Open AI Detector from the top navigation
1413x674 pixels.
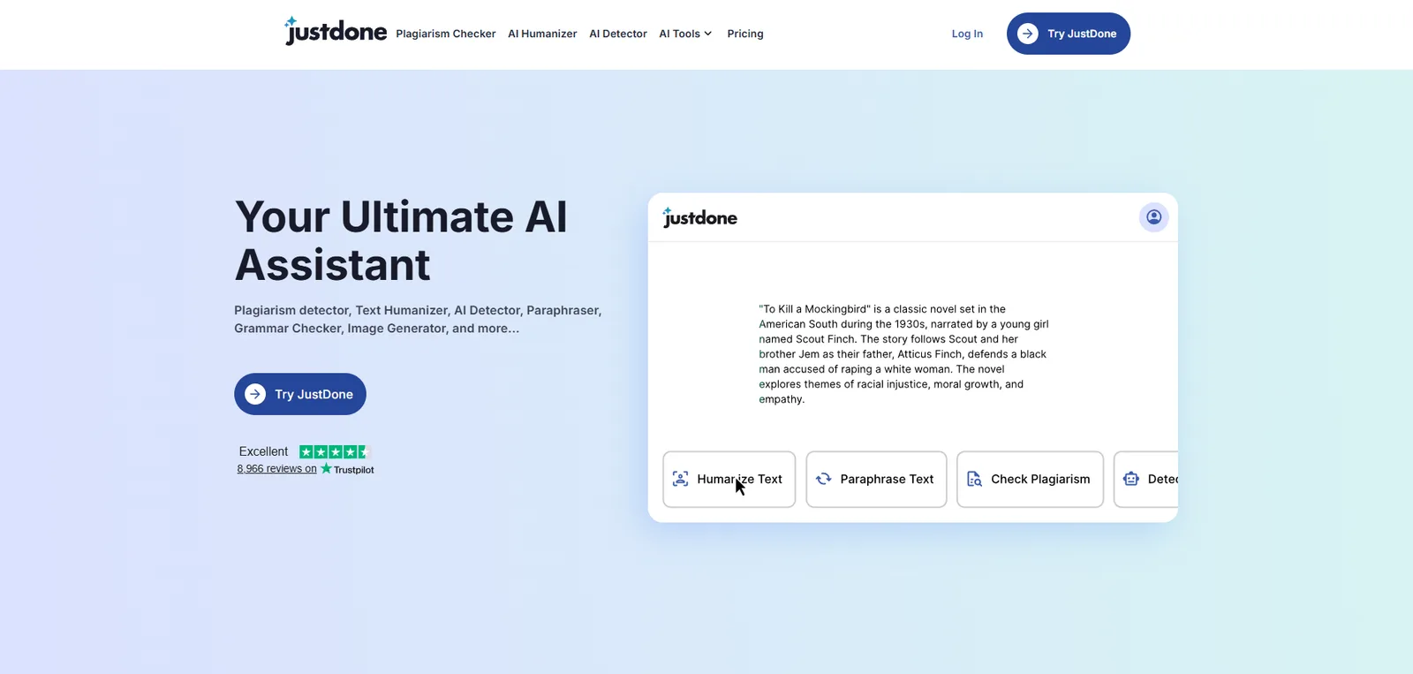(x=618, y=34)
